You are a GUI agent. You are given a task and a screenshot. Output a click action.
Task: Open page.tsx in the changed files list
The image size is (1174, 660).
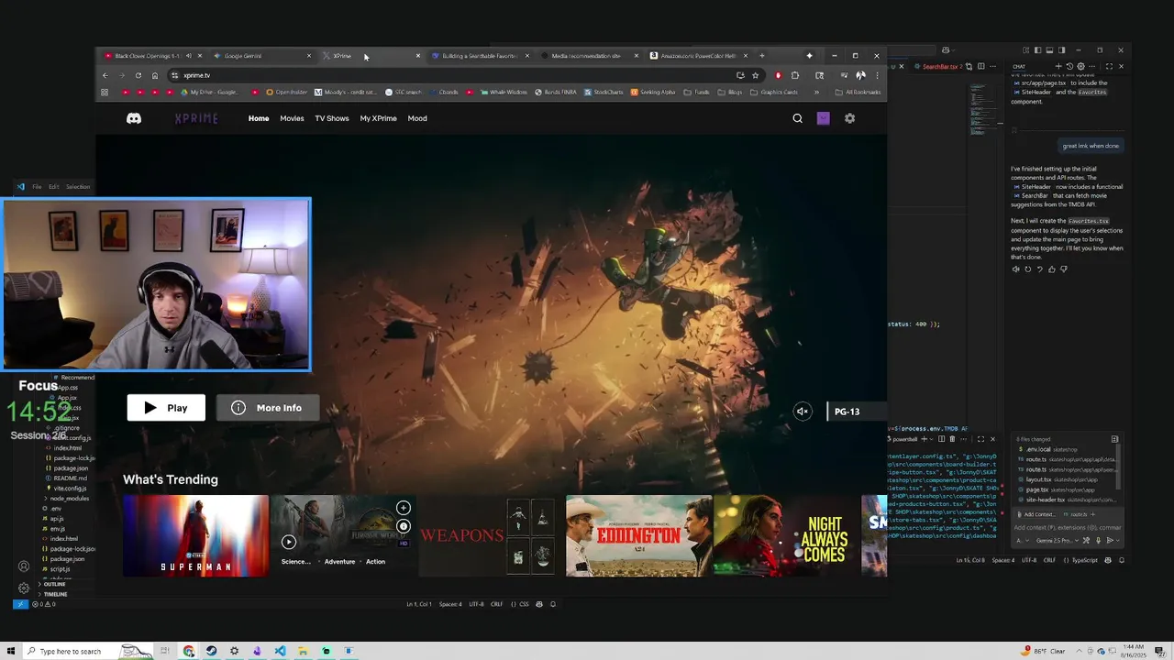[x=1055, y=489]
